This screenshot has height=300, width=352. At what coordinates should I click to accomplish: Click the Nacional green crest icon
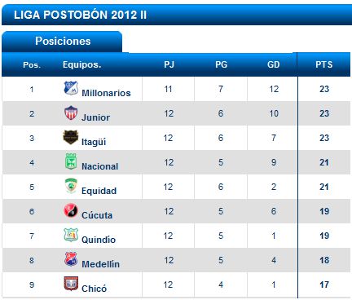pos(71,161)
